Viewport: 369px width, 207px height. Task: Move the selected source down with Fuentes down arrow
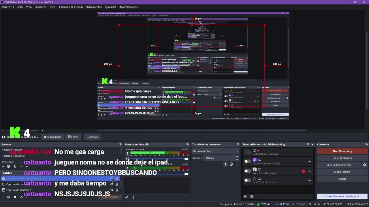click(27, 197)
